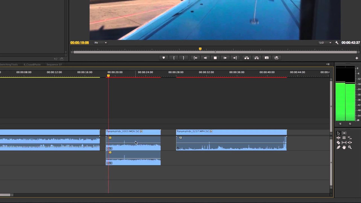
Task: Click the Export button beside the camera icon
Action: coord(276,58)
